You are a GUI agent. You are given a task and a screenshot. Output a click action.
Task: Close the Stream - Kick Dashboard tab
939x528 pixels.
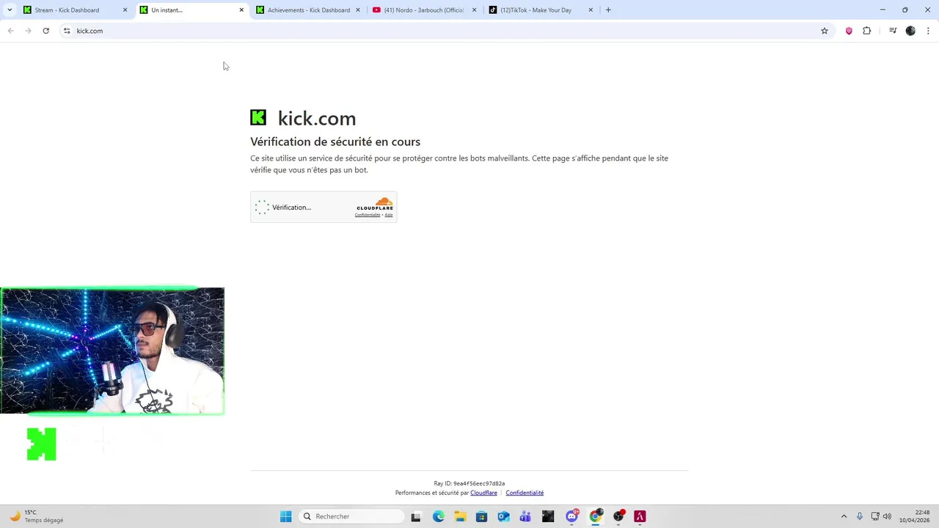(x=125, y=10)
